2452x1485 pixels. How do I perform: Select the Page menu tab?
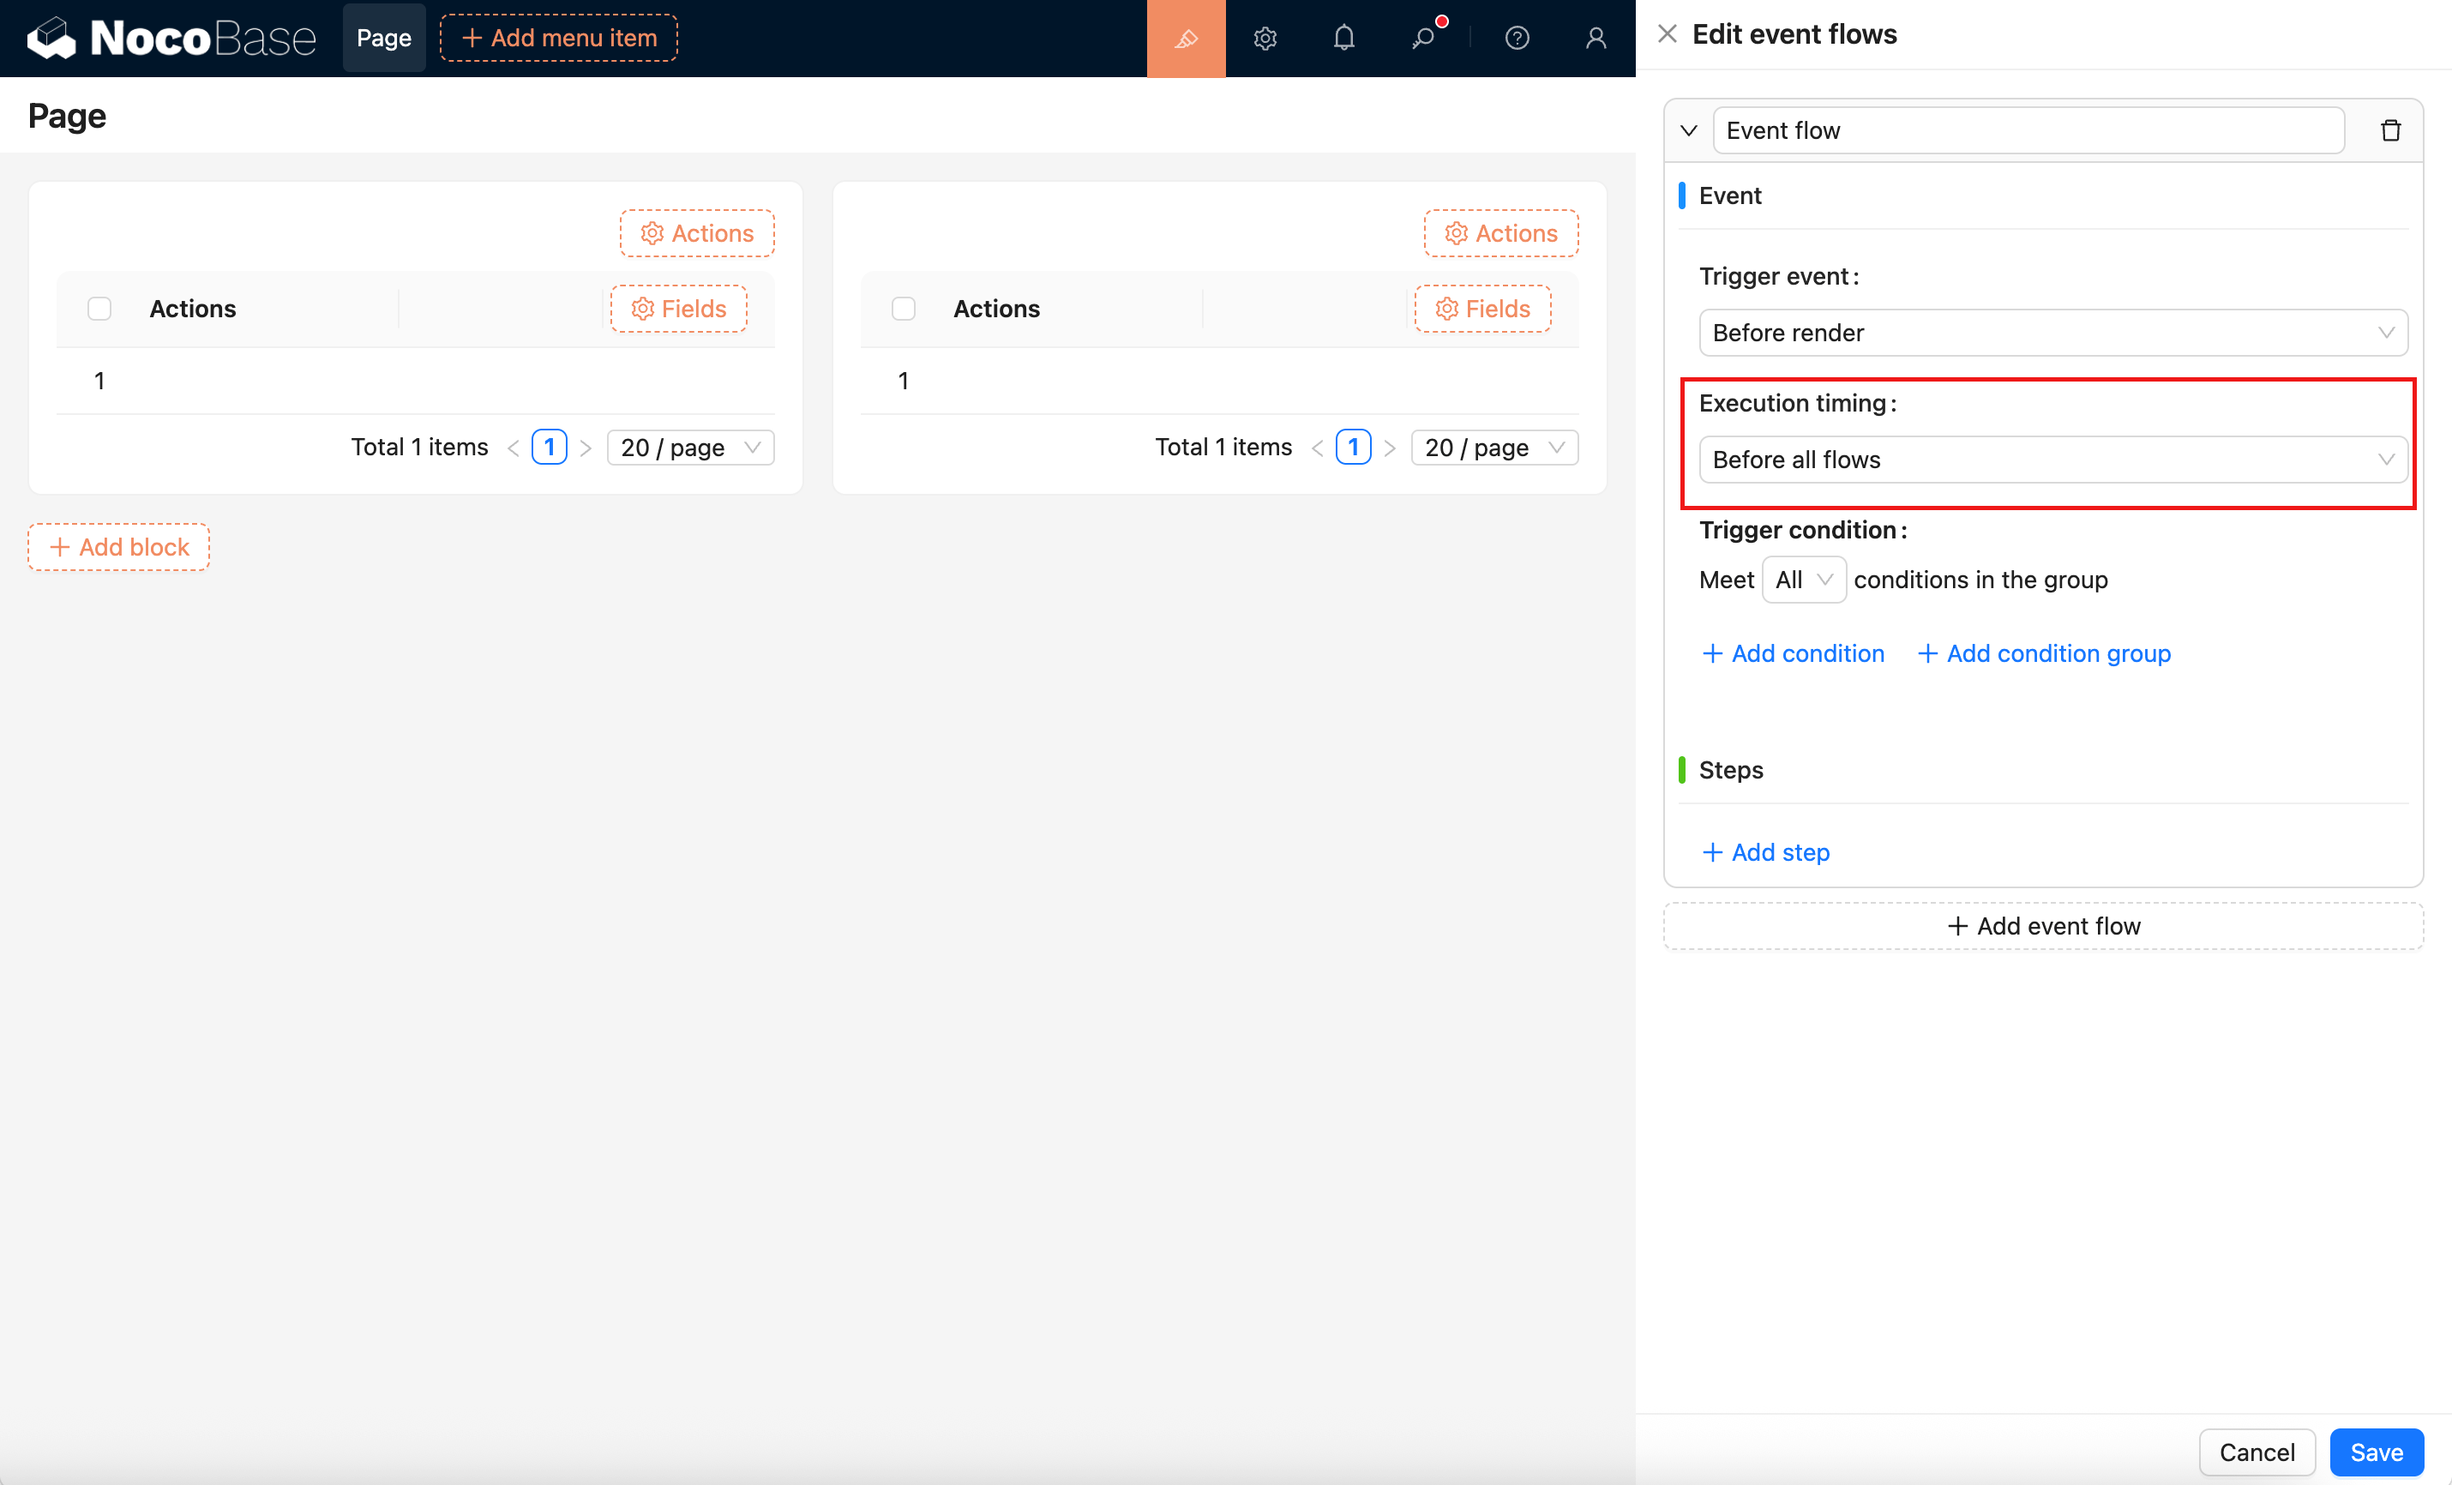coord(383,38)
